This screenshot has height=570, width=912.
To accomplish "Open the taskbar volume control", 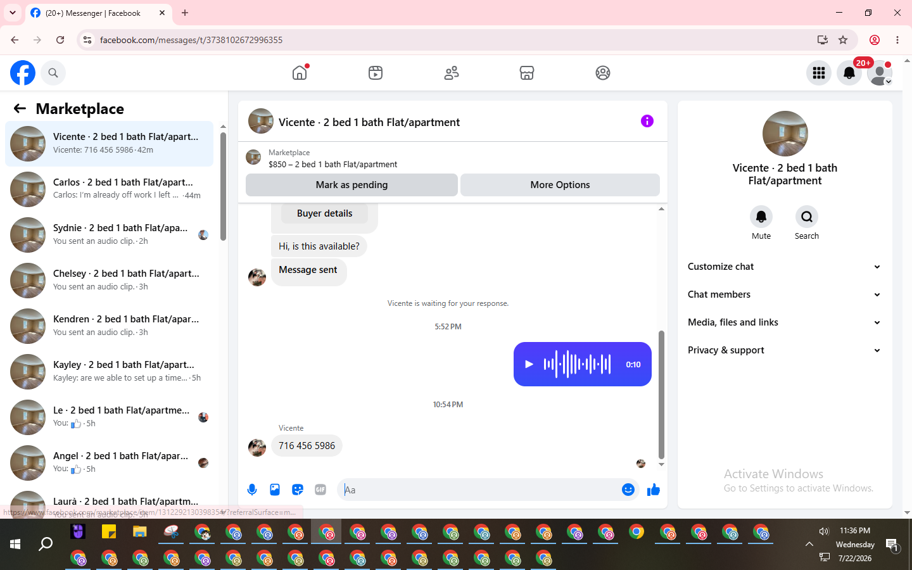I will [824, 531].
